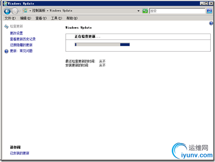Click the 请参阅 heading text
This screenshot has width=215, height=162.
pyautogui.click(x=15, y=147)
